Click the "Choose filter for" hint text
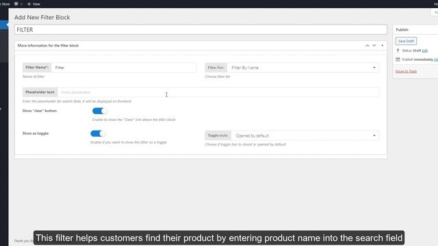438x246 pixels. (x=218, y=77)
